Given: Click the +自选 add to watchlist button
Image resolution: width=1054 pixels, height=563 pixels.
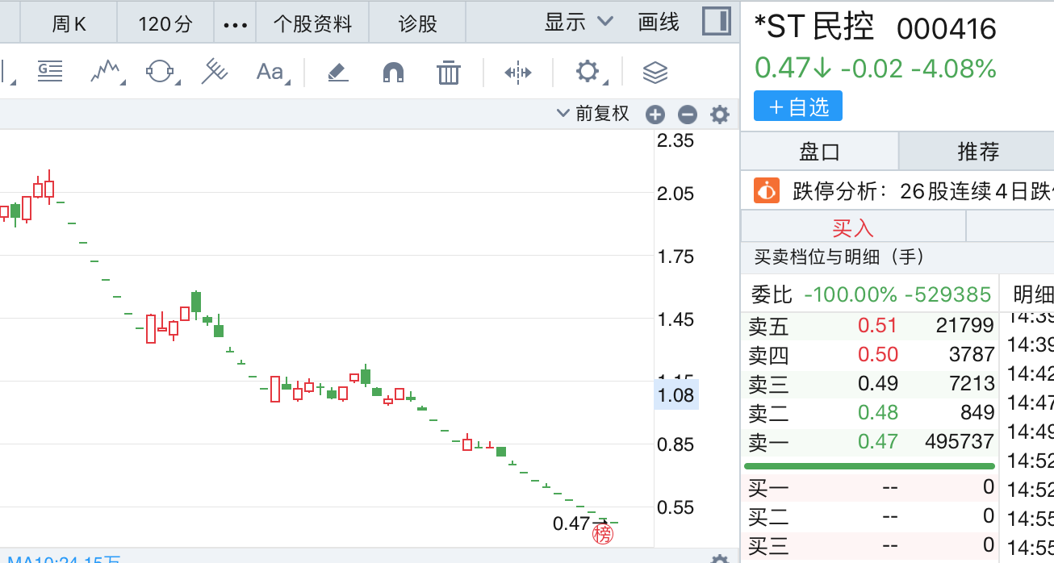Looking at the screenshot, I should [797, 106].
